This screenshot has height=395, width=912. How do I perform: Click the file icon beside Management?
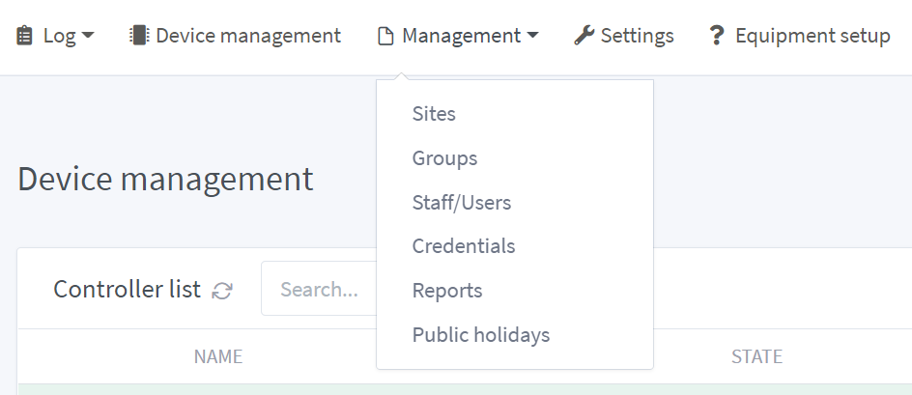pyautogui.click(x=385, y=37)
